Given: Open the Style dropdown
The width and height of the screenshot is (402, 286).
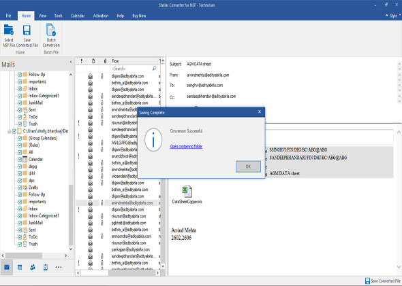Looking at the screenshot, I should point(395,16).
